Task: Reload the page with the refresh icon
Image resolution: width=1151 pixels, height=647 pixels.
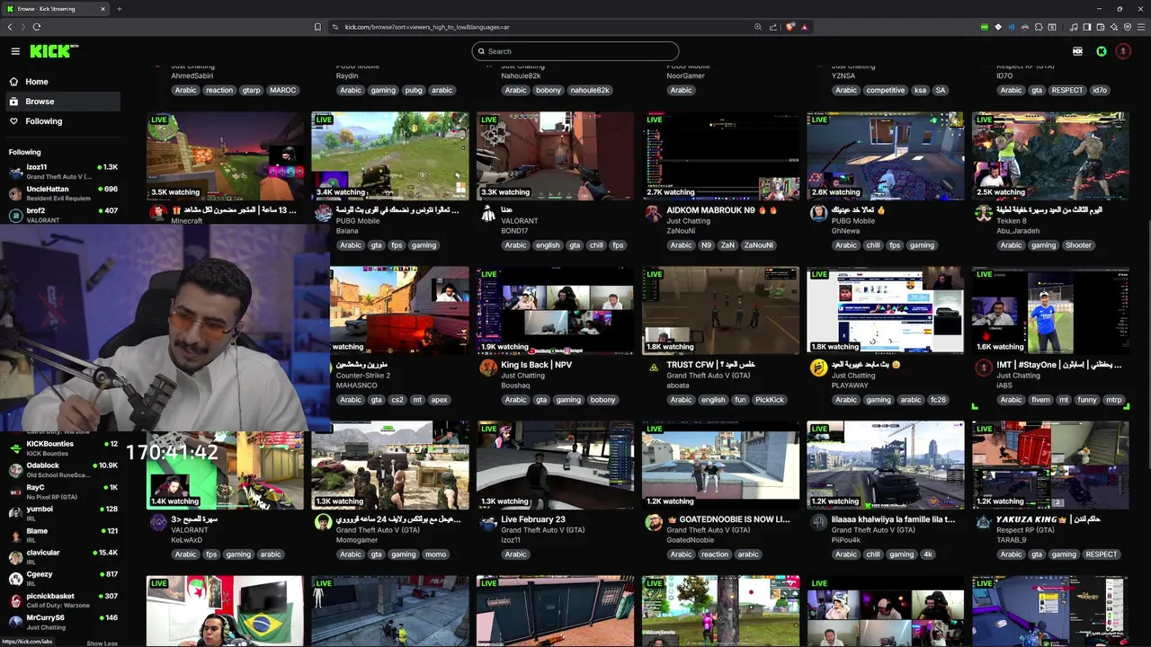Action: click(x=36, y=27)
